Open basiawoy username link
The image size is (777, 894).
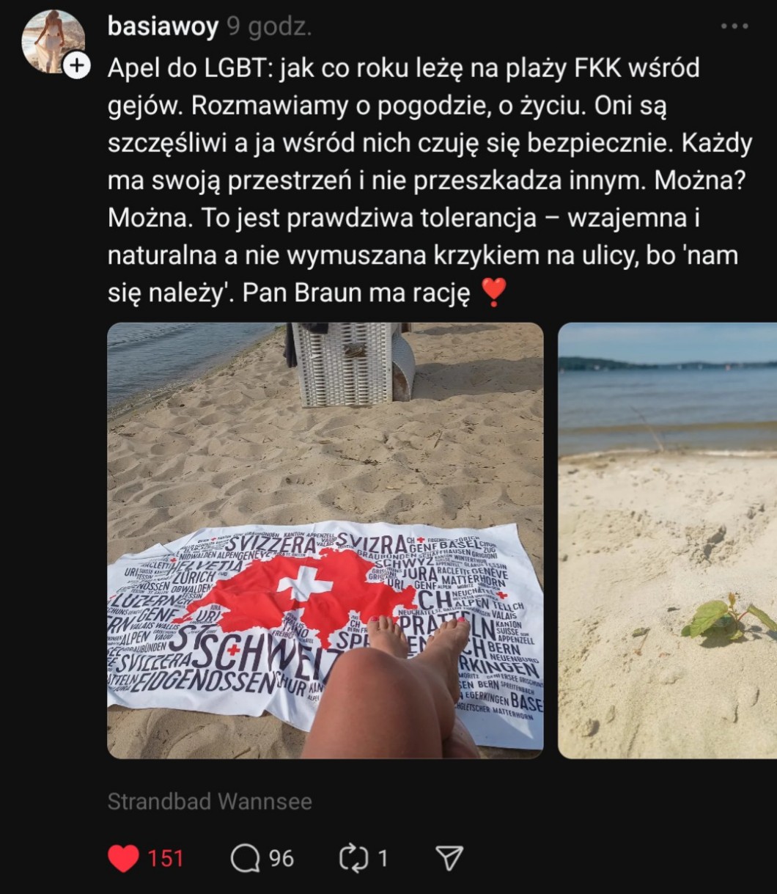coord(163,27)
